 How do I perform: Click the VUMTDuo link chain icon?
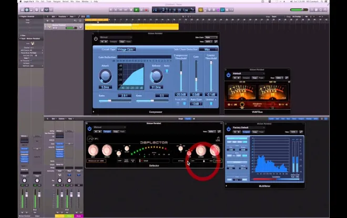click(287, 78)
